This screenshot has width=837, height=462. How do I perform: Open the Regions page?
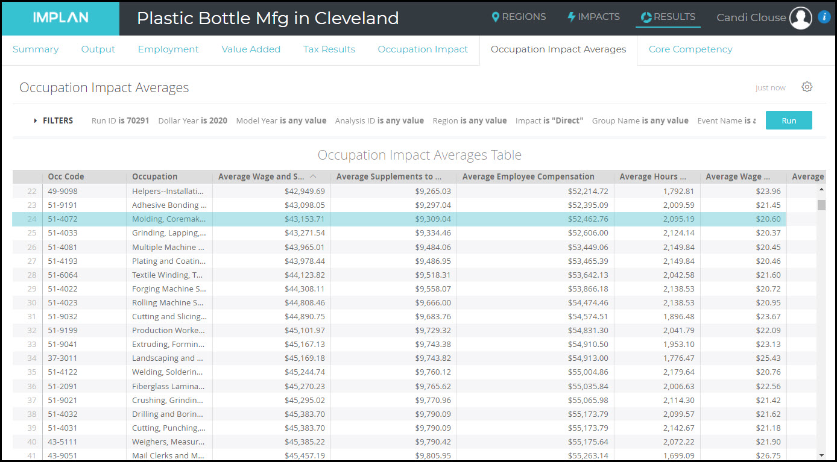tap(519, 17)
